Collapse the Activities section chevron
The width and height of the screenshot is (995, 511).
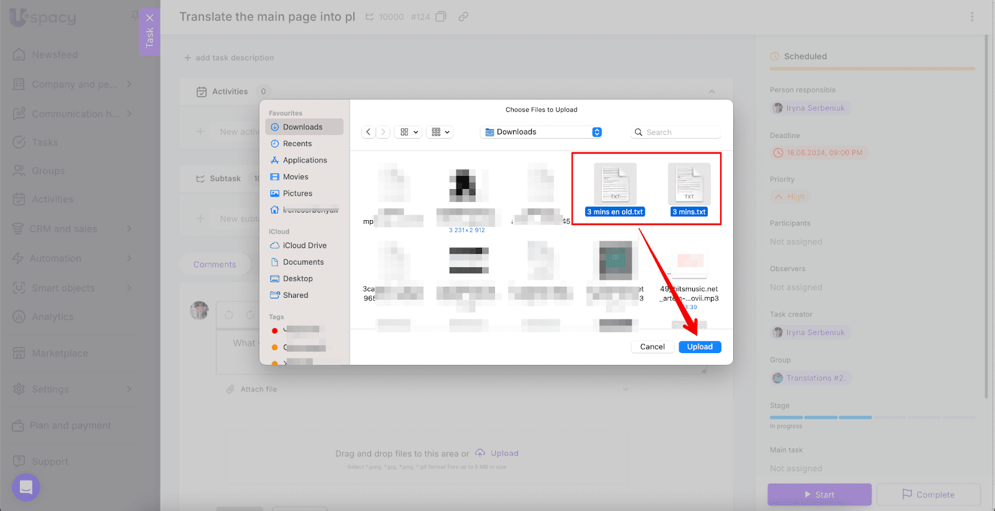coord(711,91)
